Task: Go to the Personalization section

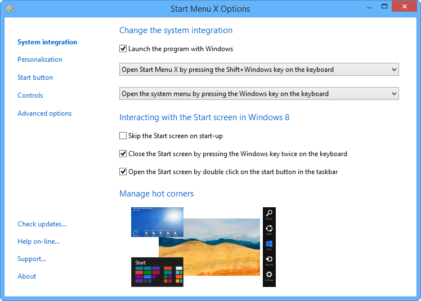Action: 40,60
